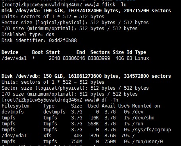Click 'Sector size' line under /dev/vdb
The image size is (181, 146).
75,88
